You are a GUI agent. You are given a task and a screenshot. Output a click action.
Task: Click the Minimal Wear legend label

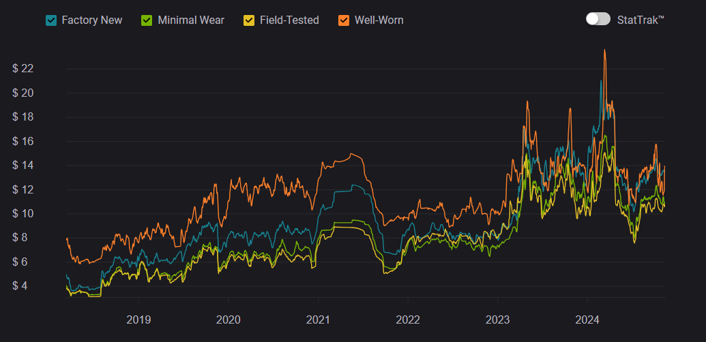(x=191, y=20)
